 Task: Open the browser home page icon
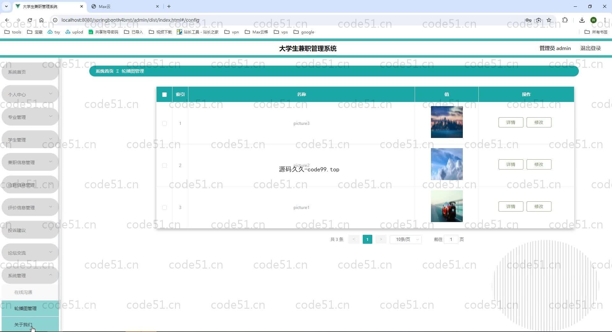point(41,20)
